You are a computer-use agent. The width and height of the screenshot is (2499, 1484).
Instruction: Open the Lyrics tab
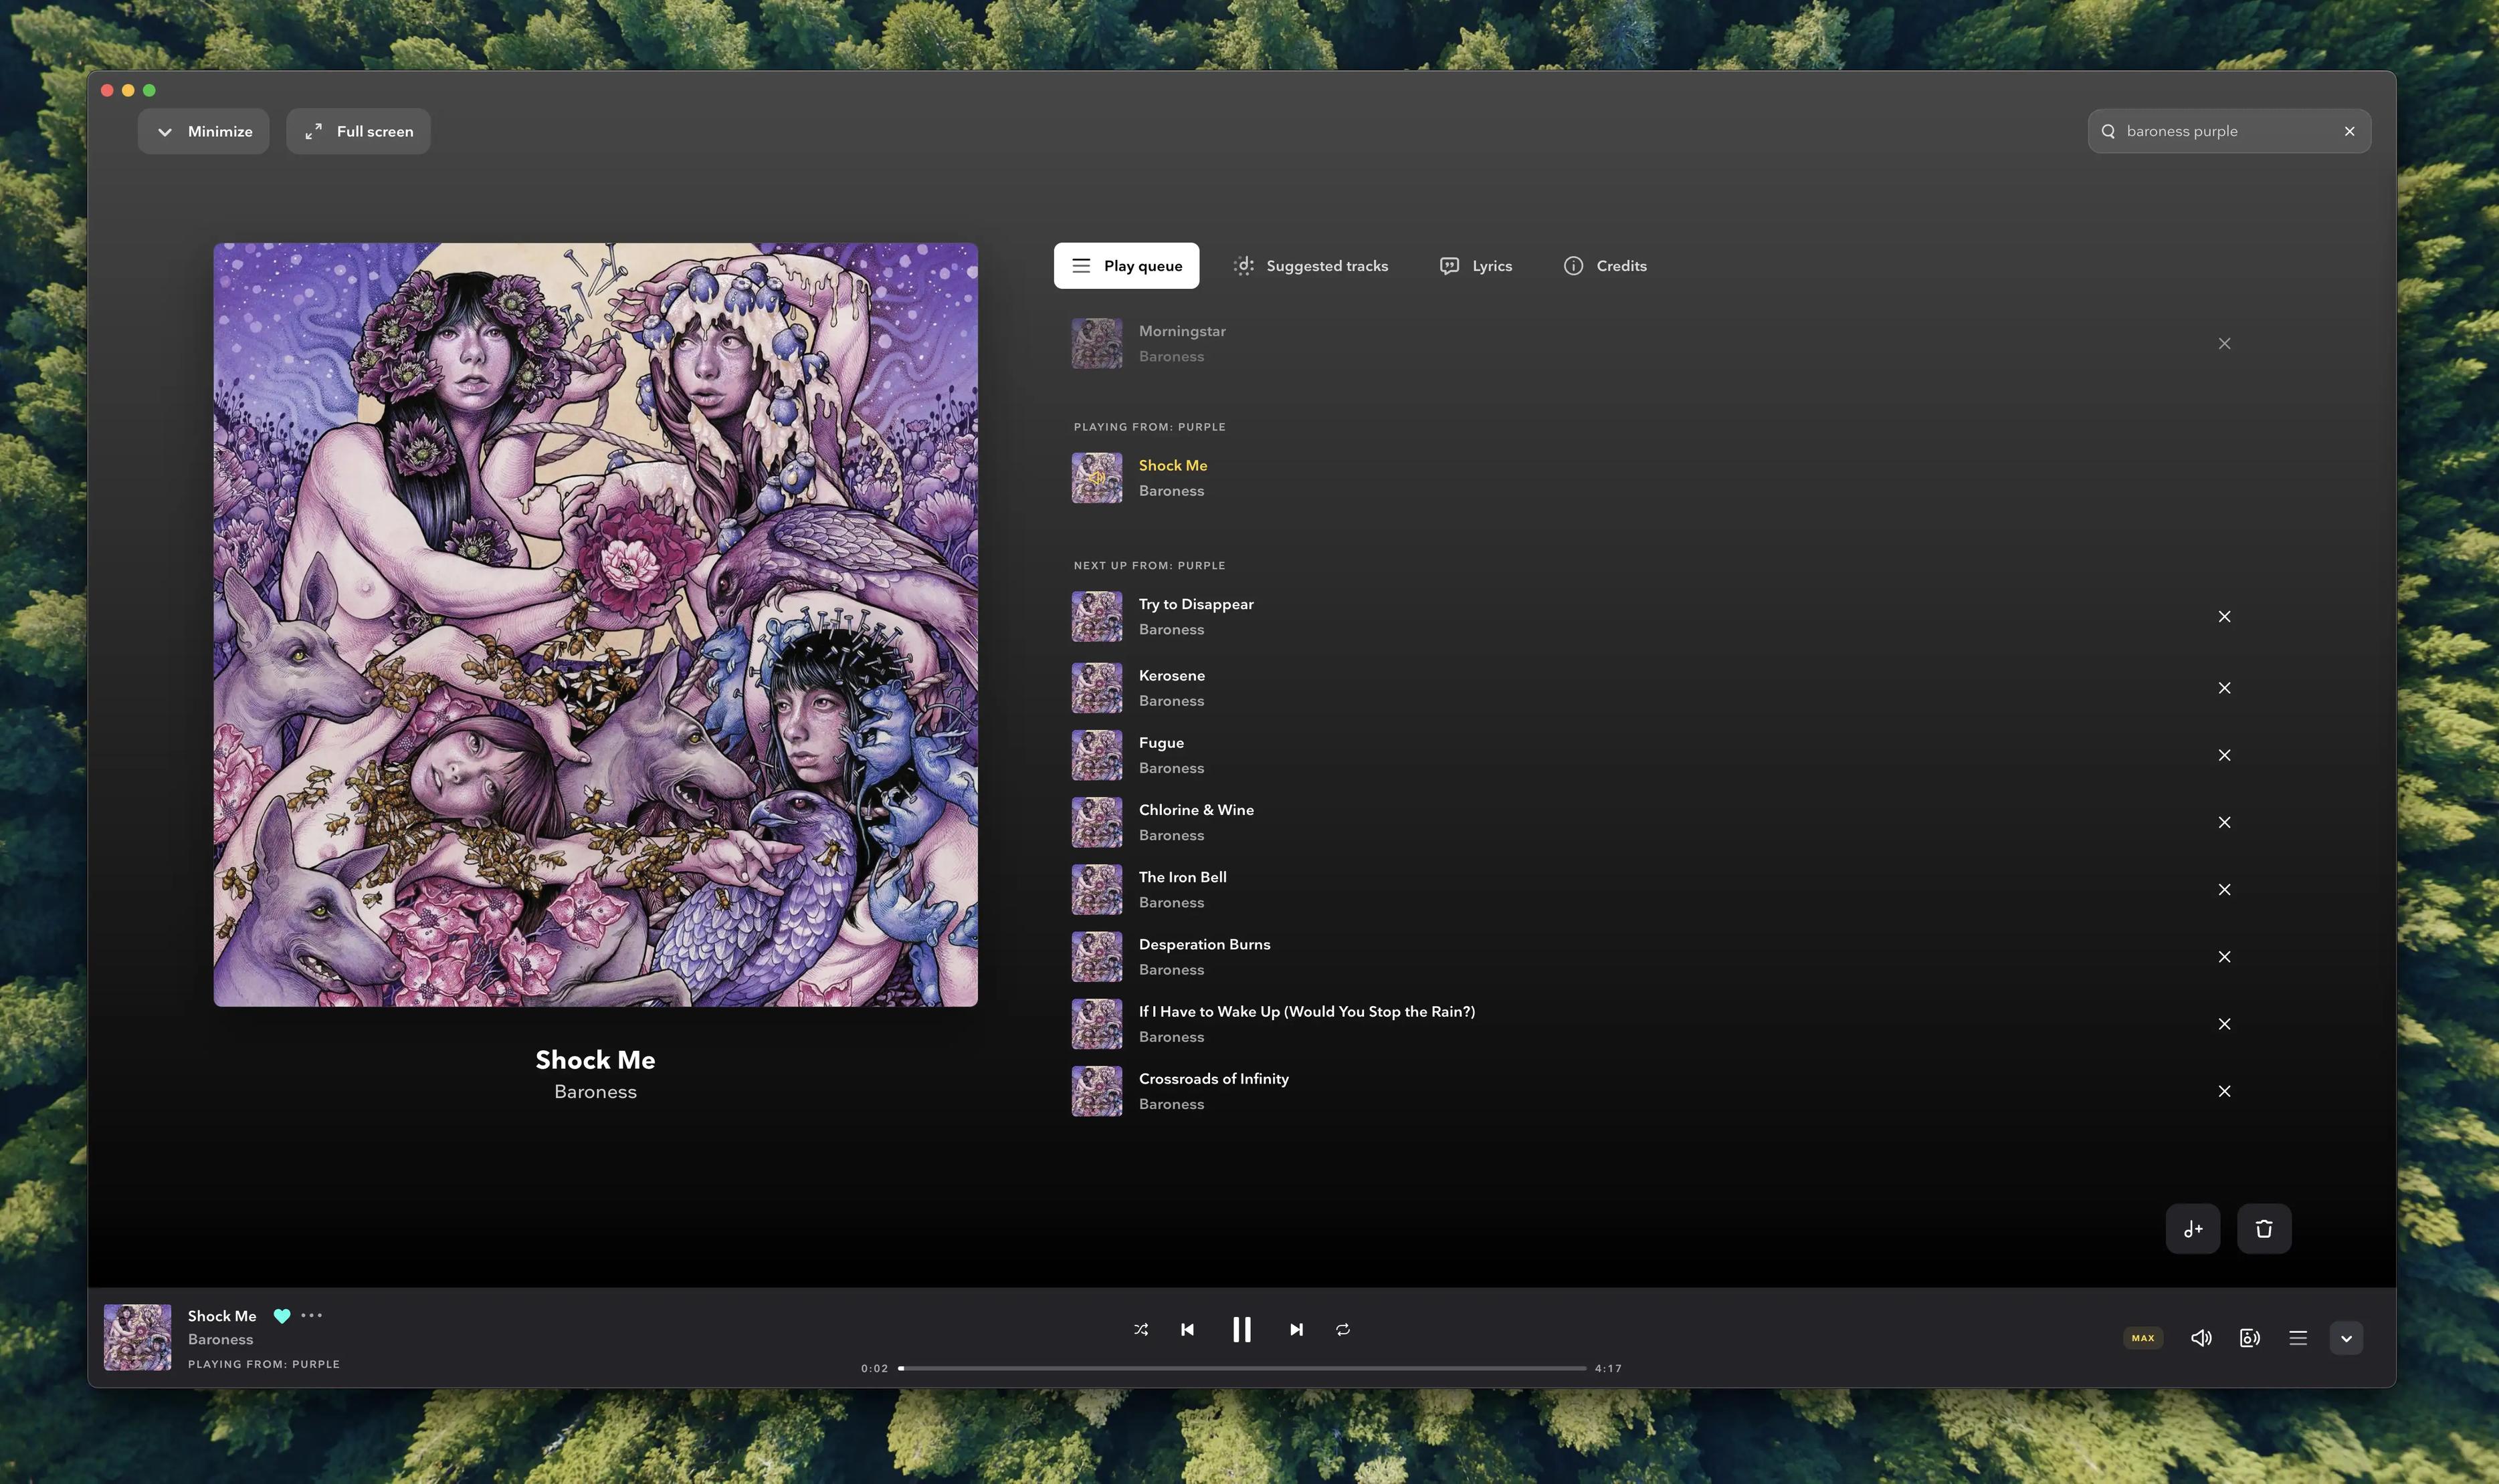pos(1476,266)
